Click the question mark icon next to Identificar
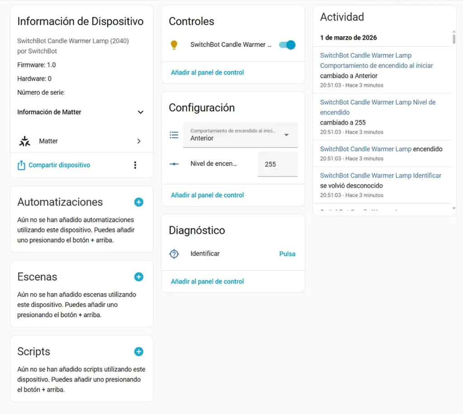The height and width of the screenshot is (414, 463). 174,254
